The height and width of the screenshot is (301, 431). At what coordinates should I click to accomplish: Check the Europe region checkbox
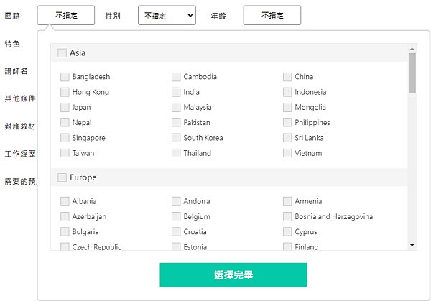click(62, 177)
